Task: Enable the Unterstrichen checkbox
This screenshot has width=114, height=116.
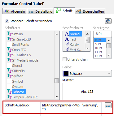Action: 64,59
